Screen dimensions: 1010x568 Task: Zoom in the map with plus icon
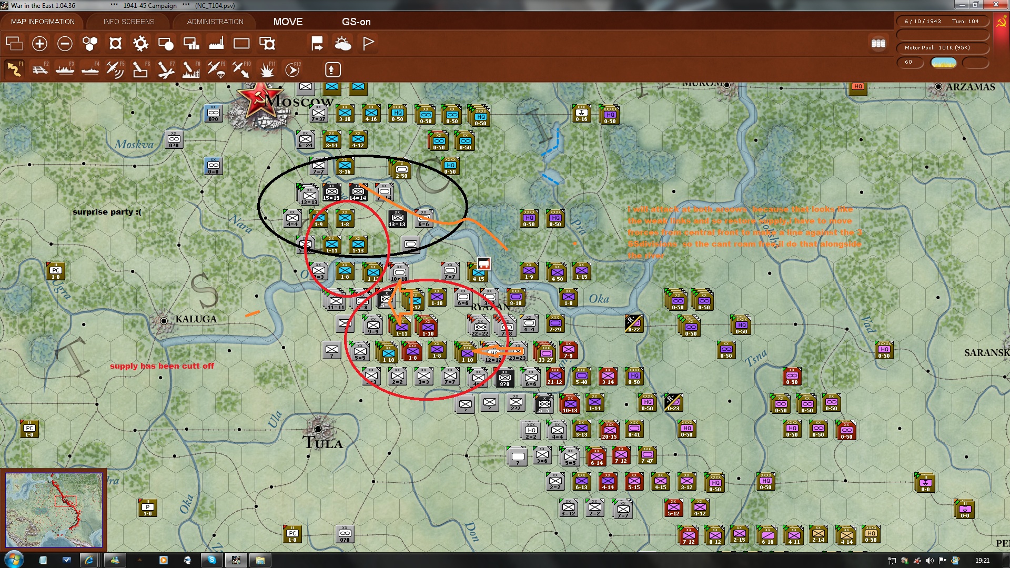point(39,43)
